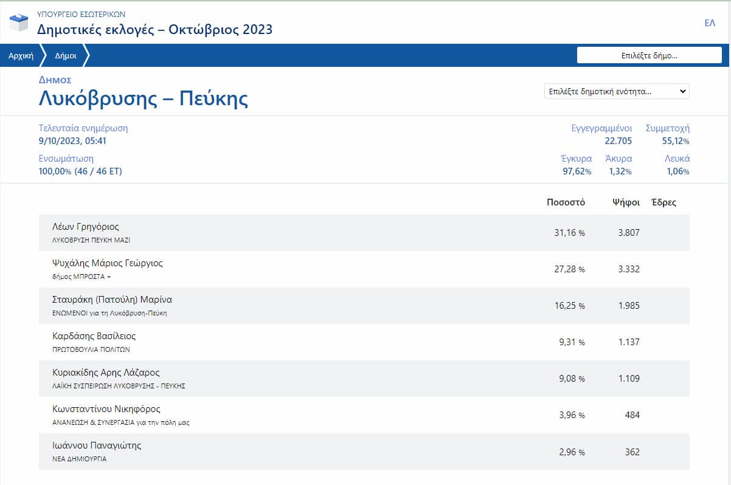Click the Έδρες column header
Viewport: 731px width, 485px height.
663,202
